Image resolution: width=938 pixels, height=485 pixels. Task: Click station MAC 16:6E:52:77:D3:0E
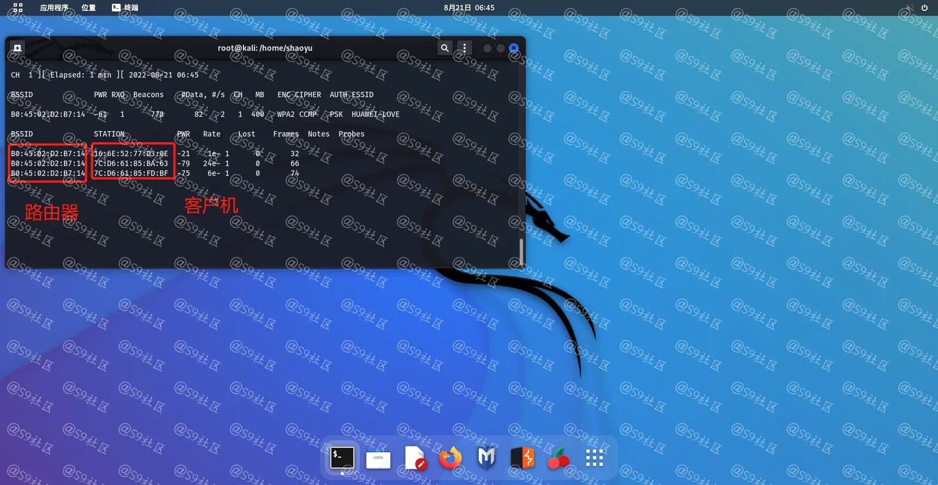[x=131, y=153]
